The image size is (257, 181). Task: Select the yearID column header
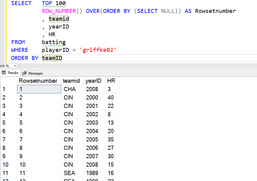93,81
